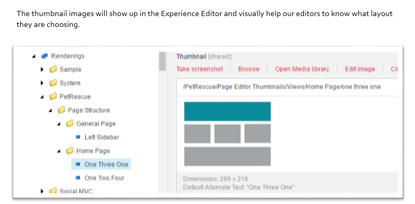
Task: Expand the Sample folder arrow
Action: (42, 69)
